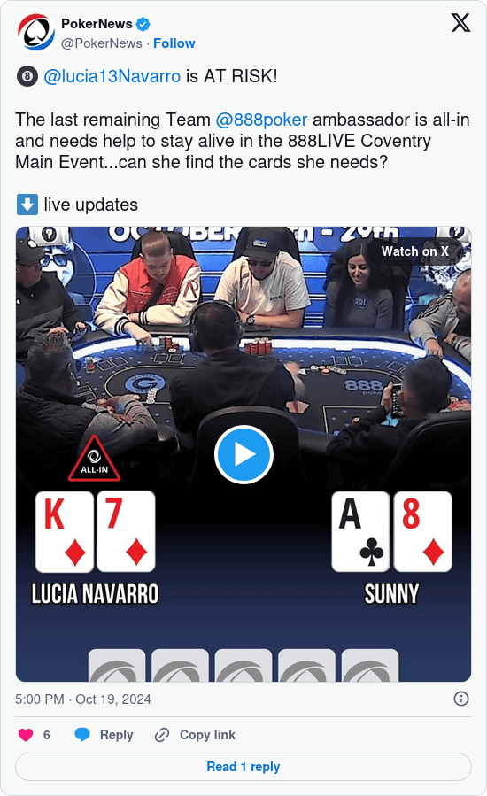Click the ALL-IN warning triangle
Screen dimensions: 487x796
[x=95, y=460]
